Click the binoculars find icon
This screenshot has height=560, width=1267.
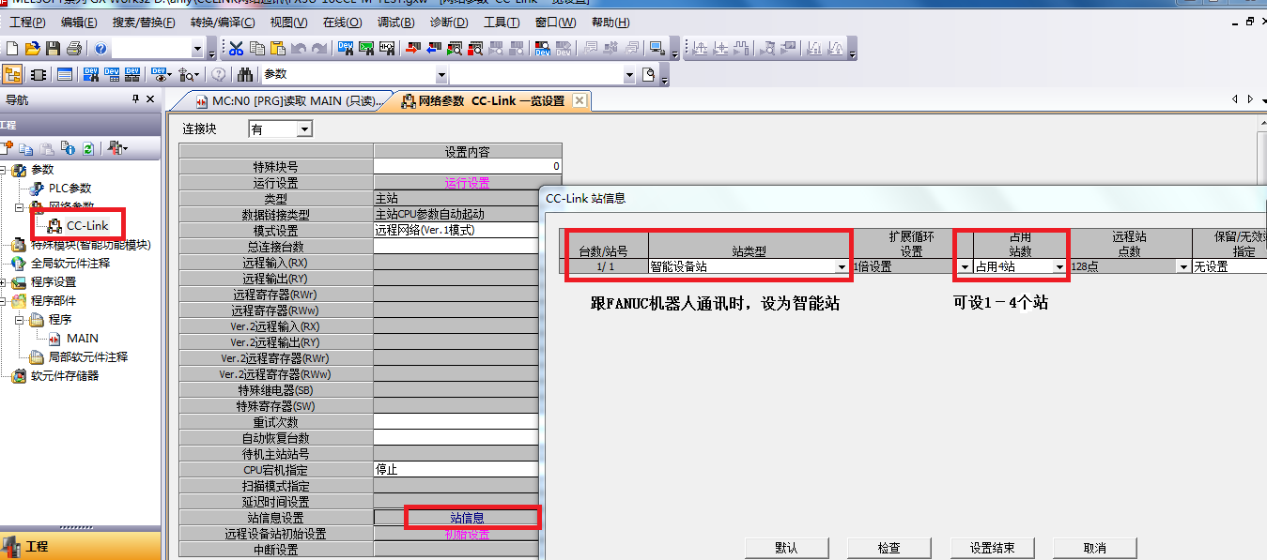[x=245, y=75]
